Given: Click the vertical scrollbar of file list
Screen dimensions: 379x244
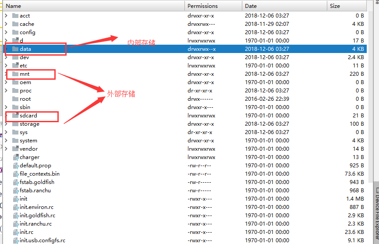Looking at the screenshot, I should pyautogui.click(x=371, y=97).
